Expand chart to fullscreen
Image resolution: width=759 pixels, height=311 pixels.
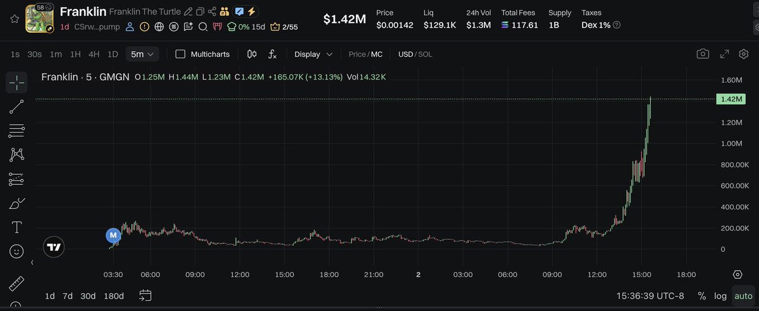(x=725, y=54)
